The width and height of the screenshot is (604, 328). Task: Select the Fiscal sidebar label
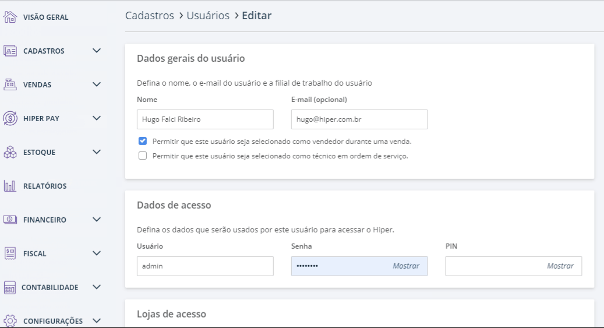[x=35, y=253]
